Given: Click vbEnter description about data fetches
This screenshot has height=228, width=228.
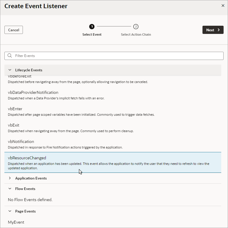Looking at the screenshot, I should tap(81, 115).
